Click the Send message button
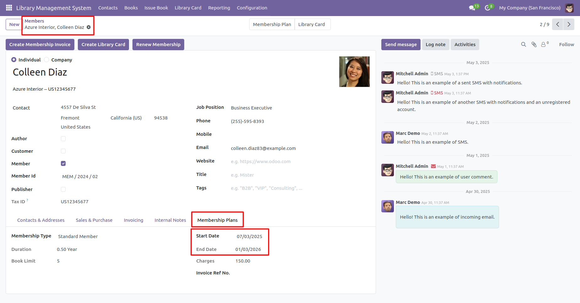This screenshot has width=580, height=303. tap(401, 45)
